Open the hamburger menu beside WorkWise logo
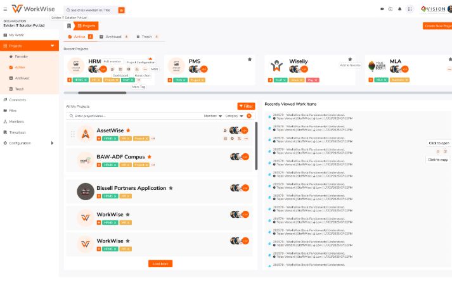The image size is (452, 297). click(x=5, y=9)
